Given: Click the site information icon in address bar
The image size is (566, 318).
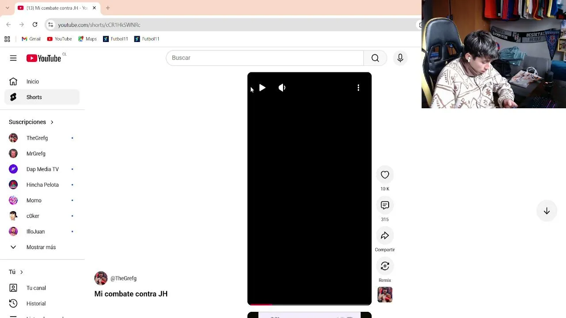Looking at the screenshot, I should point(50,25).
